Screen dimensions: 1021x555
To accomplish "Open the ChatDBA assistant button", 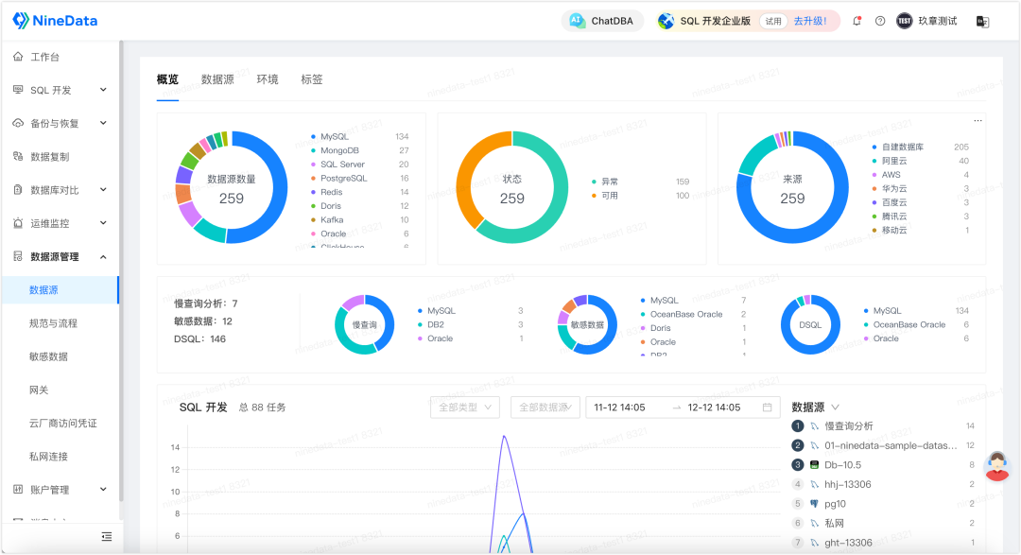I will coord(601,21).
